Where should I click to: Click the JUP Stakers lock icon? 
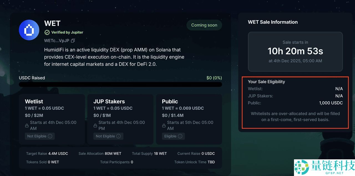[95, 125]
